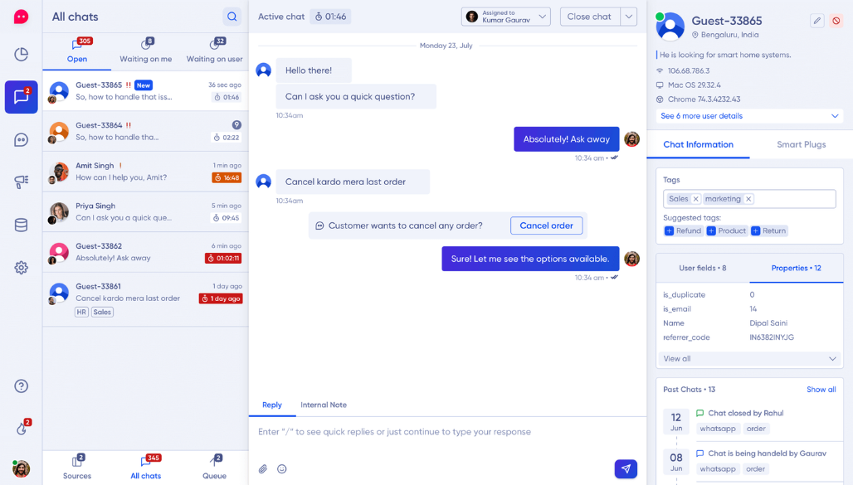Screen dimensions: 853x485
Task: Show all past chats
Action: (x=821, y=390)
